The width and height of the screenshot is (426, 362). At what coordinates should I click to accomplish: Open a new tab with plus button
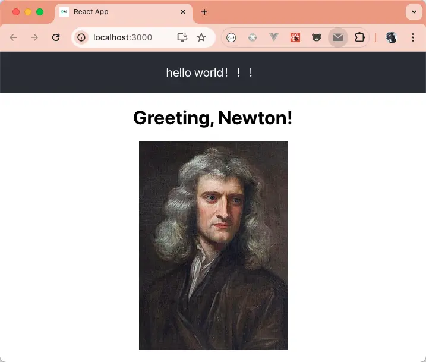pyautogui.click(x=204, y=12)
